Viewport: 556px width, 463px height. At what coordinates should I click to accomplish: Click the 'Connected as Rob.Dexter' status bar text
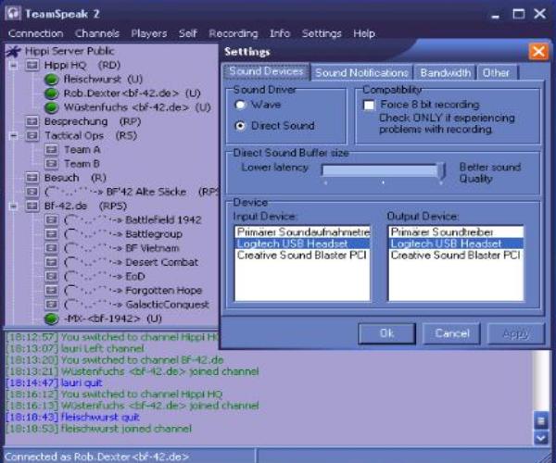coord(96,457)
